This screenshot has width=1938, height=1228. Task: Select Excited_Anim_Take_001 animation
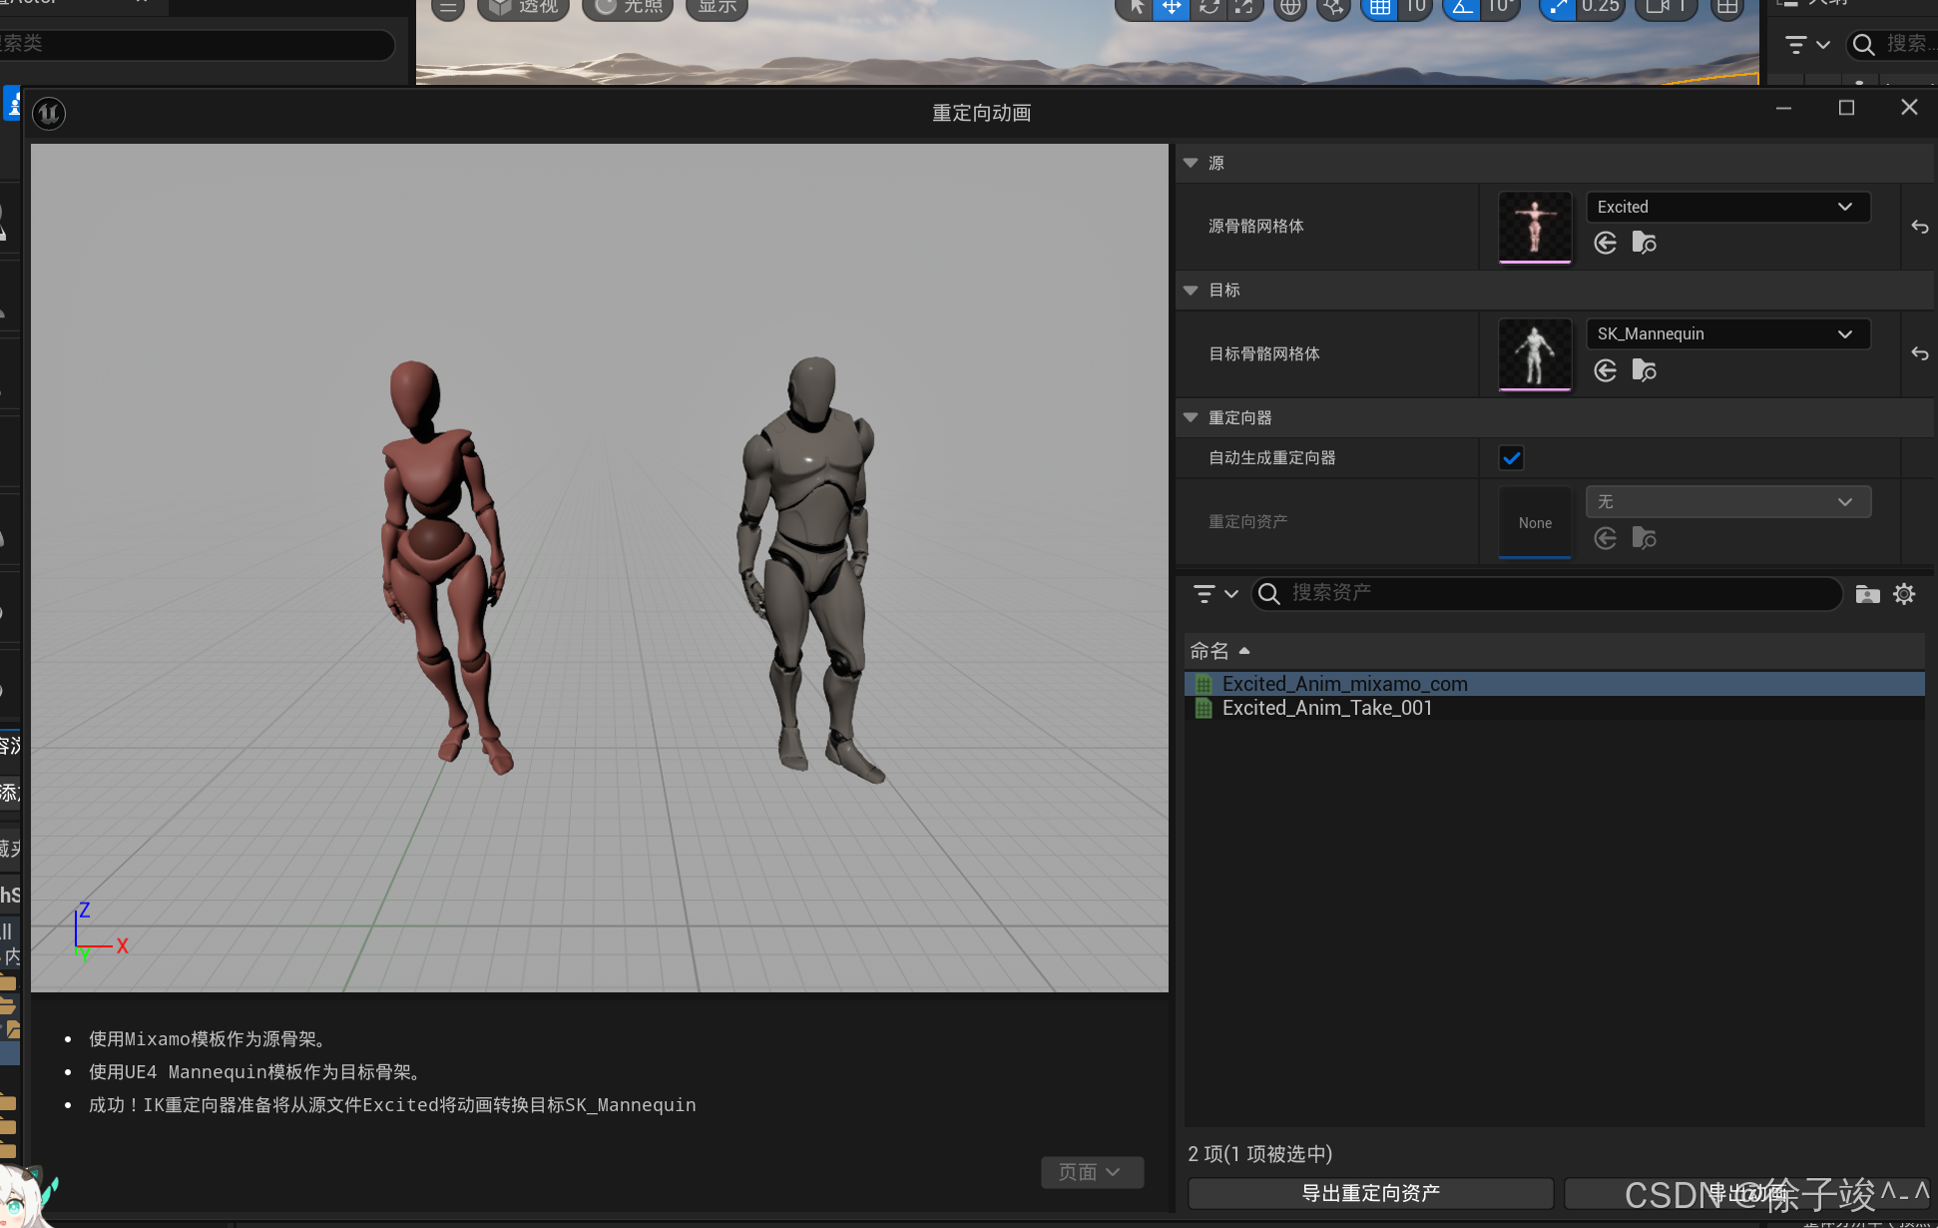click(1326, 708)
